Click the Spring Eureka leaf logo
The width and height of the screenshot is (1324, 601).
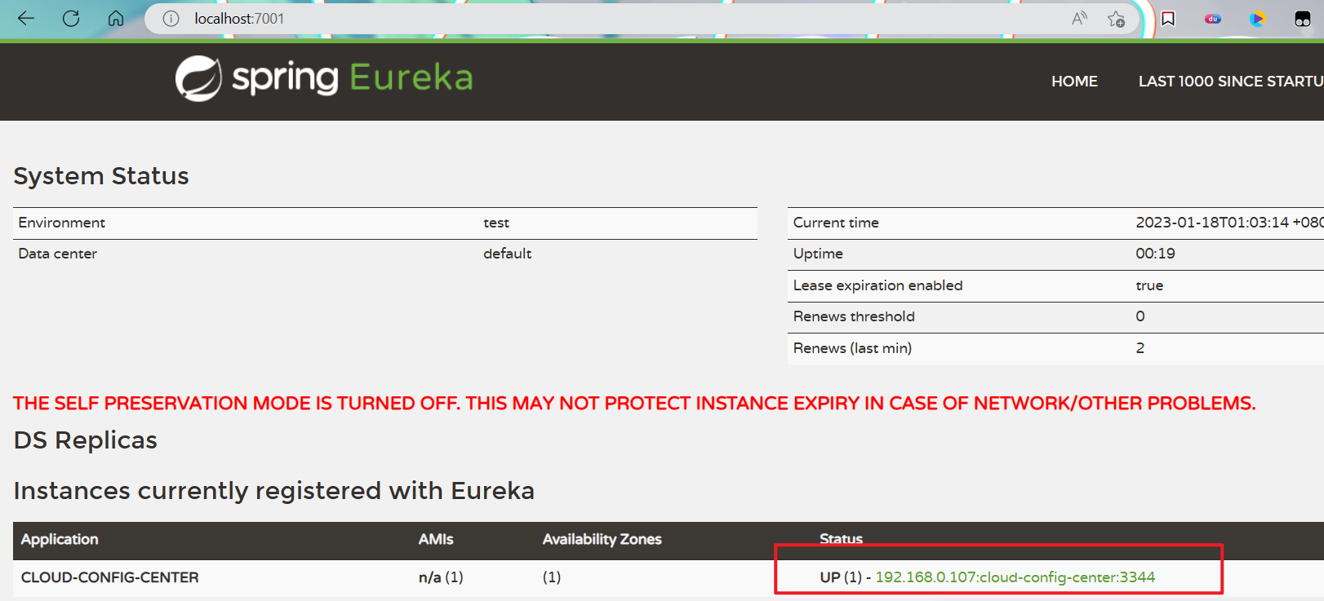pyautogui.click(x=198, y=78)
